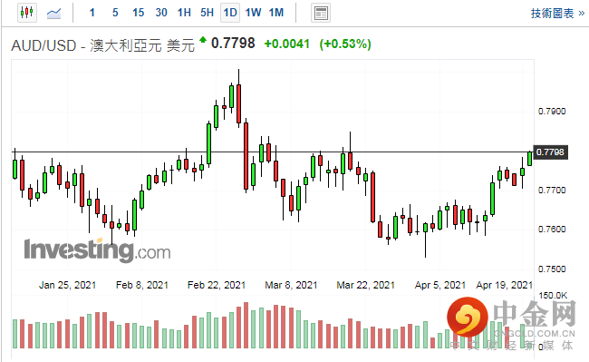589x362 pixels.
Task: Switch to the 1H timeframe
Action: click(184, 13)
